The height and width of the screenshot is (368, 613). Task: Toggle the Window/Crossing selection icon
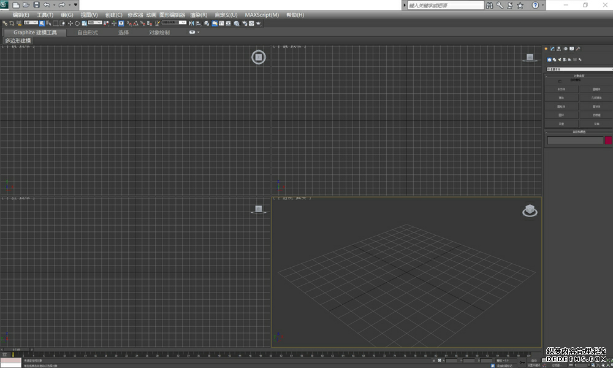click(63, 23)
